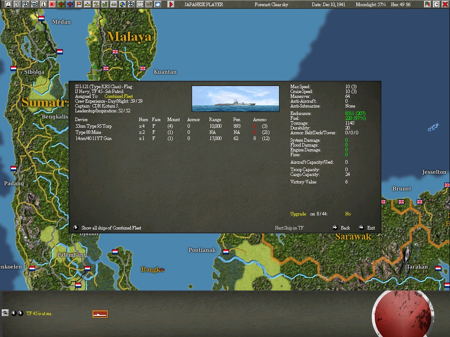Click the 'Date: Dec 10, 1941' status text
450x337 pixels.
(328, 4)
